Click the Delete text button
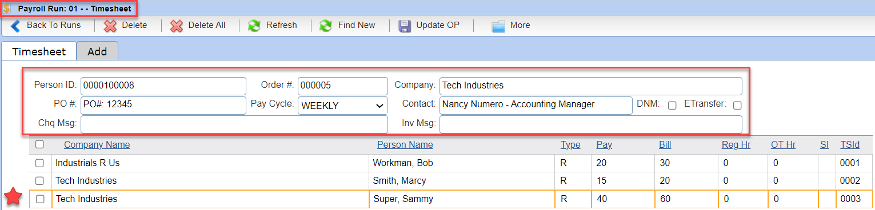This screenshot has height=210, width=875. coord(134,25)
